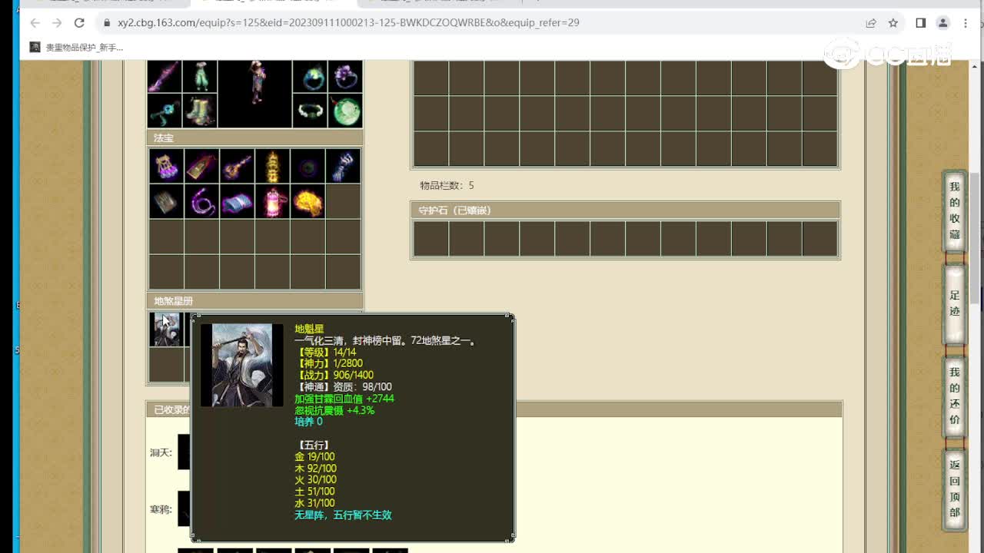Select the gray stone book treasure icon
This screenshot has width=984, height=553.
tap(166, 201)
